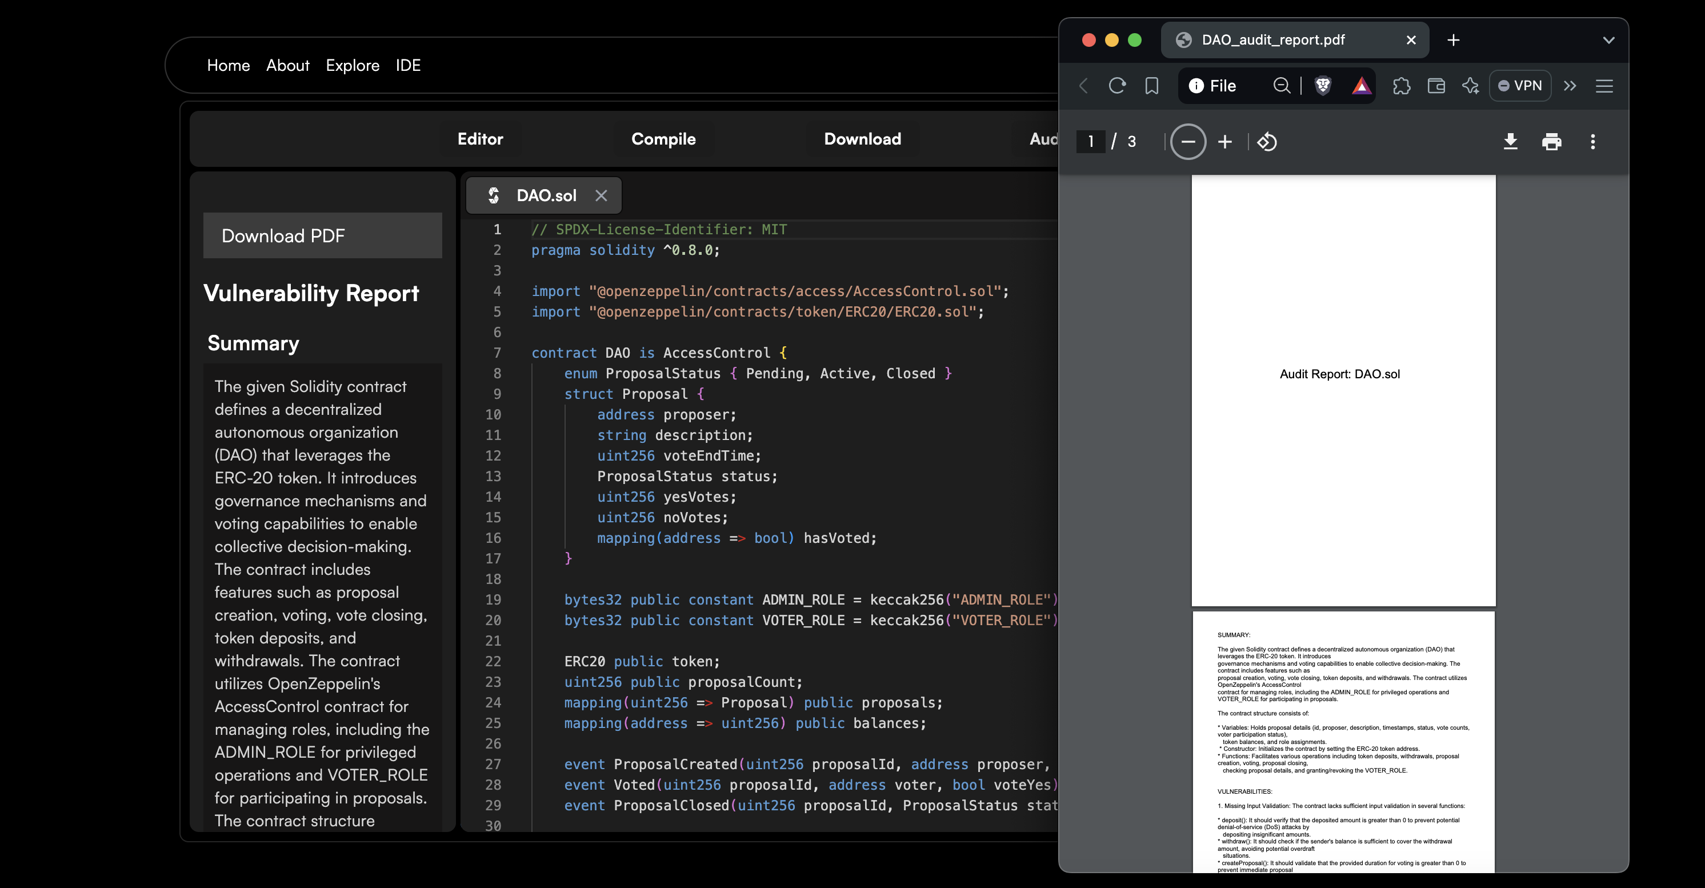
Task: Reload the browser page
Action: 1117,85
